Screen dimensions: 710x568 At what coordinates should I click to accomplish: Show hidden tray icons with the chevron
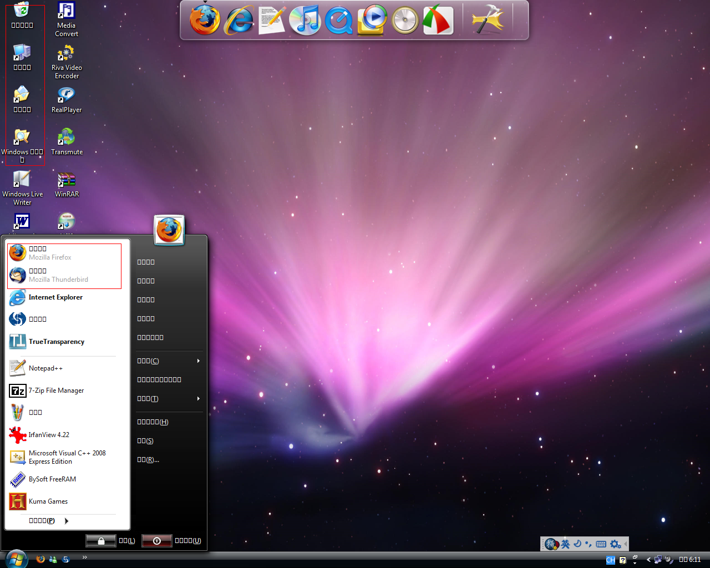point(648,560)
